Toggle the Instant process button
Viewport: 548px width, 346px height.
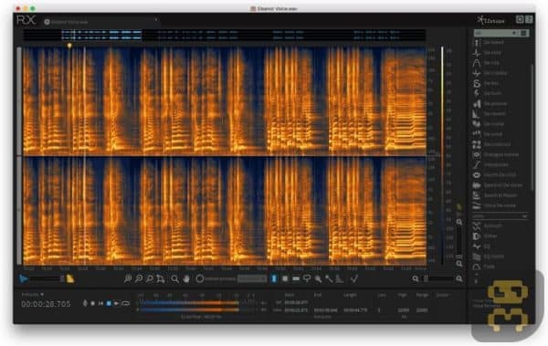(x=199, y=278)
